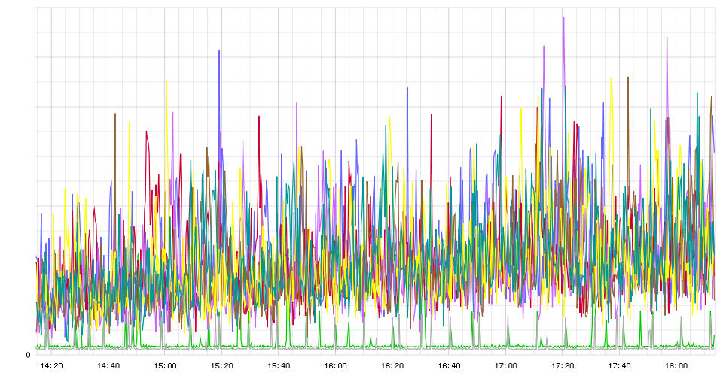The height and width of the screenshot is (376, 723).
Task: Select the 16:20 tick label
Action: (392, 366)
